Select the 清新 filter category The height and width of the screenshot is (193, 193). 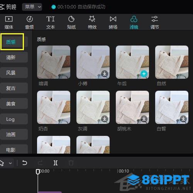pyautogui.click(x=14, y=57)
